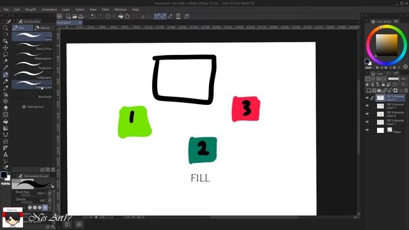Toggle transparent color swatch below main colors
The image size is (409, 230).
(6, 184)
